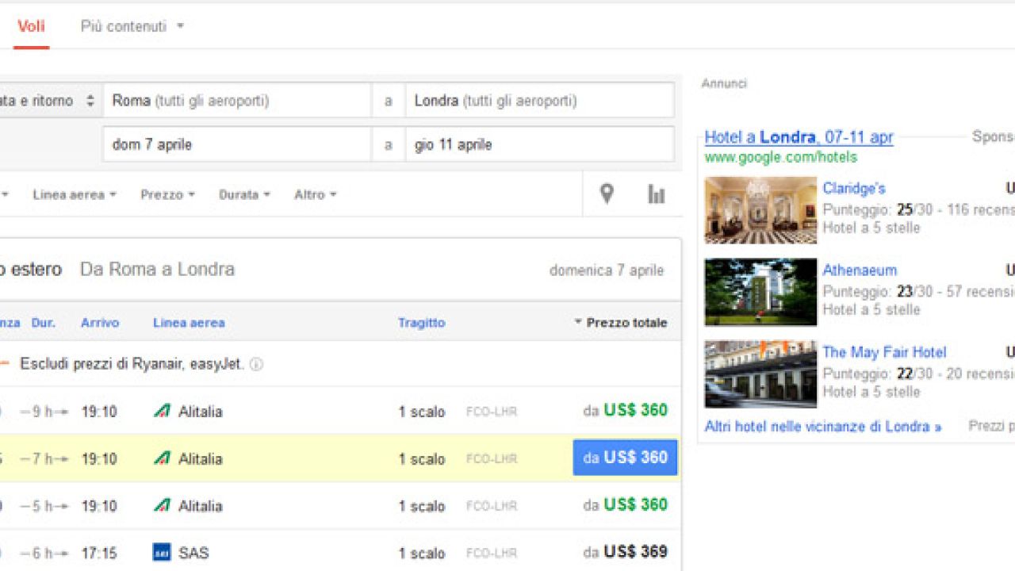This screenshot has width=1015, height=571.
Task: Open the Più contenuti menu
Action: (x=132, y=26)
